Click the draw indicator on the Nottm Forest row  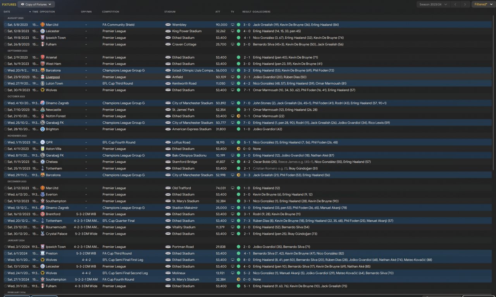coord(238,116)
